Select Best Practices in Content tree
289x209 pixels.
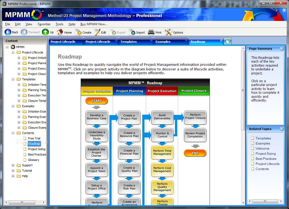point(37,154)
